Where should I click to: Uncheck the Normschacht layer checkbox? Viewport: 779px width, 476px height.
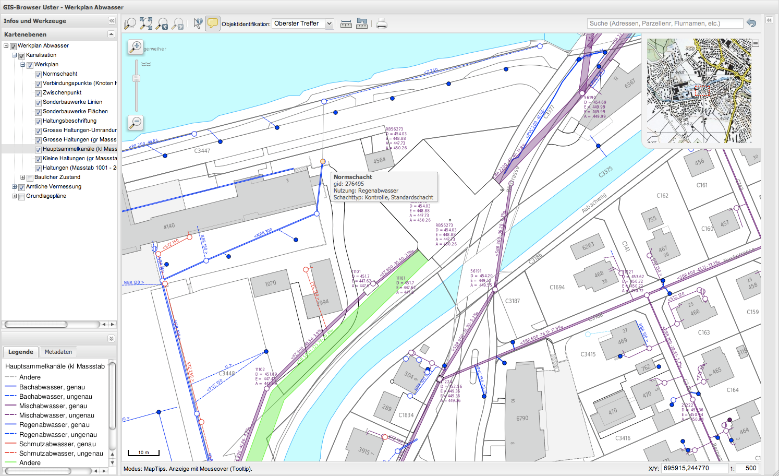[38, 75]
